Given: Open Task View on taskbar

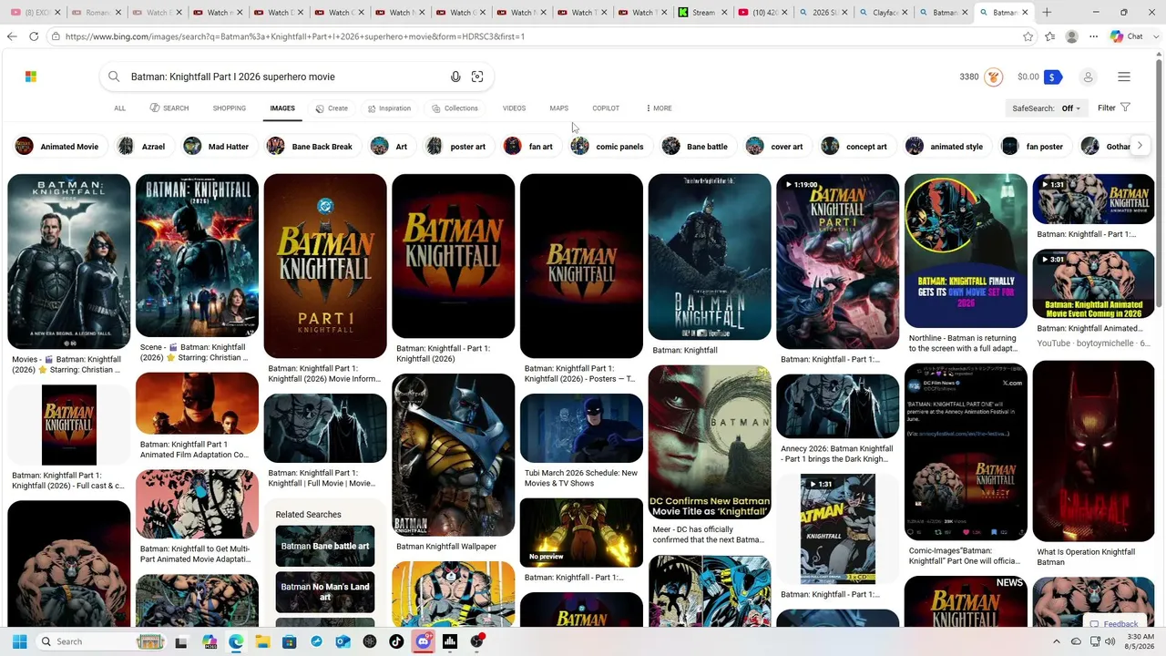Looking at the screenshot, I should click(181, 641).
